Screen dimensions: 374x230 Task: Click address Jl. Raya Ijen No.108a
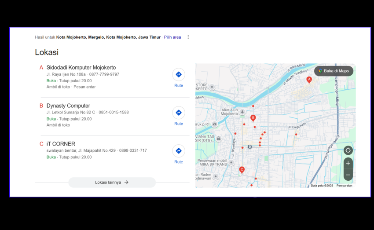(66, 74)
